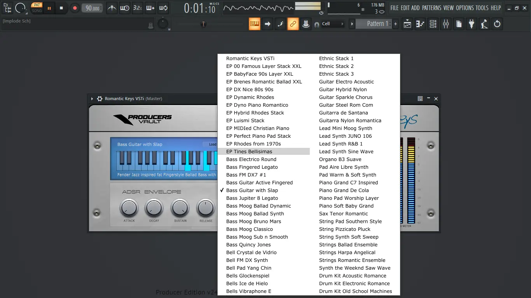Click the plugin window grid options icon
531x298 pixels.
point(420,99)
